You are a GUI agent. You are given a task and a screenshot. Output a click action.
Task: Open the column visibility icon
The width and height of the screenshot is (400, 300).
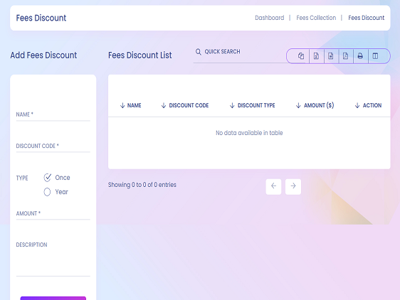(375, 56)
